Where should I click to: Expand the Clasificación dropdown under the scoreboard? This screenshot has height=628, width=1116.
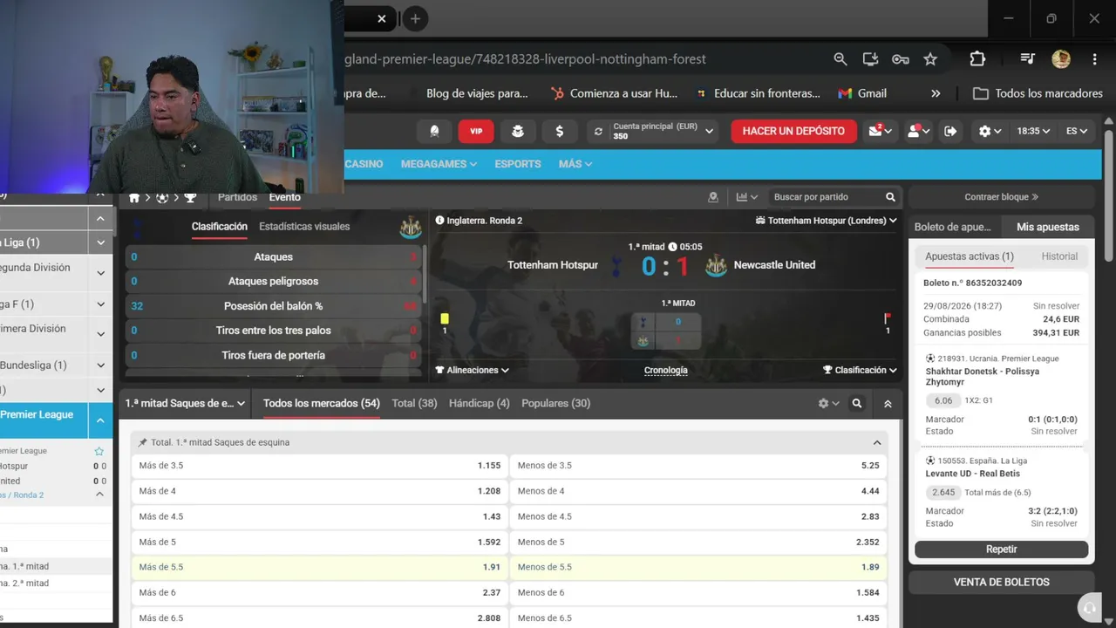point(860,370)
